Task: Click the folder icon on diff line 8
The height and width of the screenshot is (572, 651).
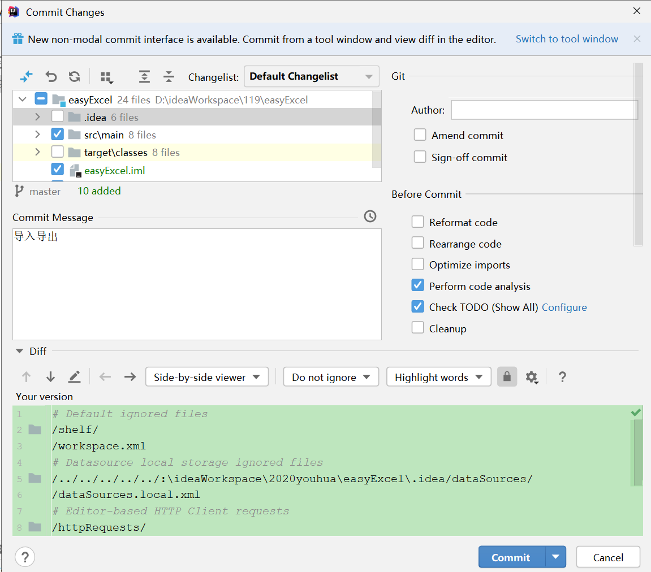Action: coord(35,527)
